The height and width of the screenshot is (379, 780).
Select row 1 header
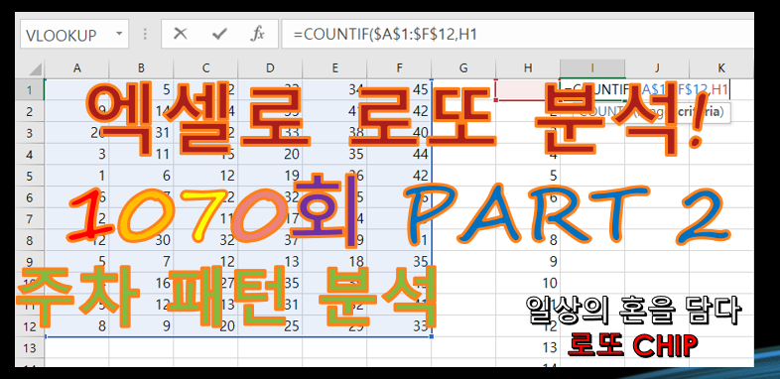click(x=30, y=89)
